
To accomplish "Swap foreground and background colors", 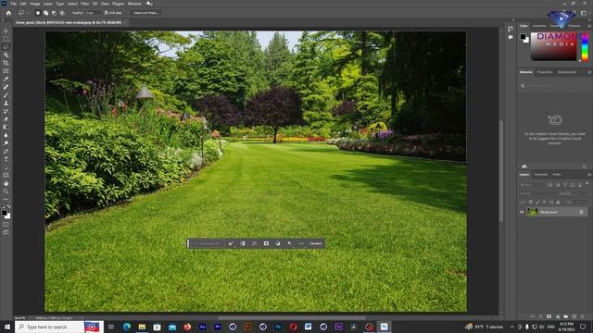I will click(8, 207).
